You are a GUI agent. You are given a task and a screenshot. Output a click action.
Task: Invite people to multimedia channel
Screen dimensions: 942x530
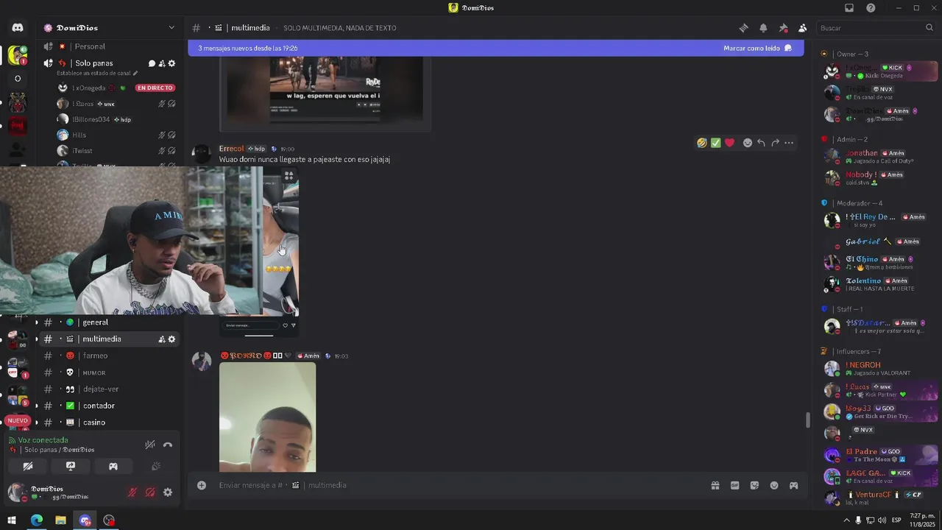click(161, 339)
